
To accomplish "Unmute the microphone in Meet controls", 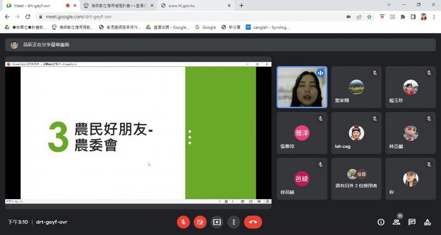I will [184, 222].
